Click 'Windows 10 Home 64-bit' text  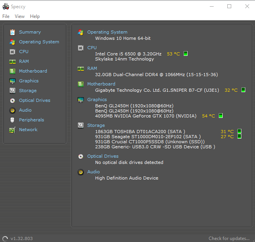pos(123,38)
